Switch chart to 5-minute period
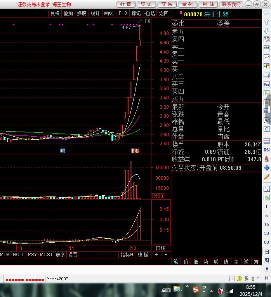The image size is (271, 297). (x=266, y=215)
